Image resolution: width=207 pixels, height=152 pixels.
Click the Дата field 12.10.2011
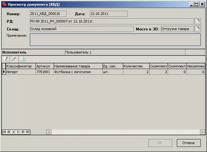[x=109, y=14]
